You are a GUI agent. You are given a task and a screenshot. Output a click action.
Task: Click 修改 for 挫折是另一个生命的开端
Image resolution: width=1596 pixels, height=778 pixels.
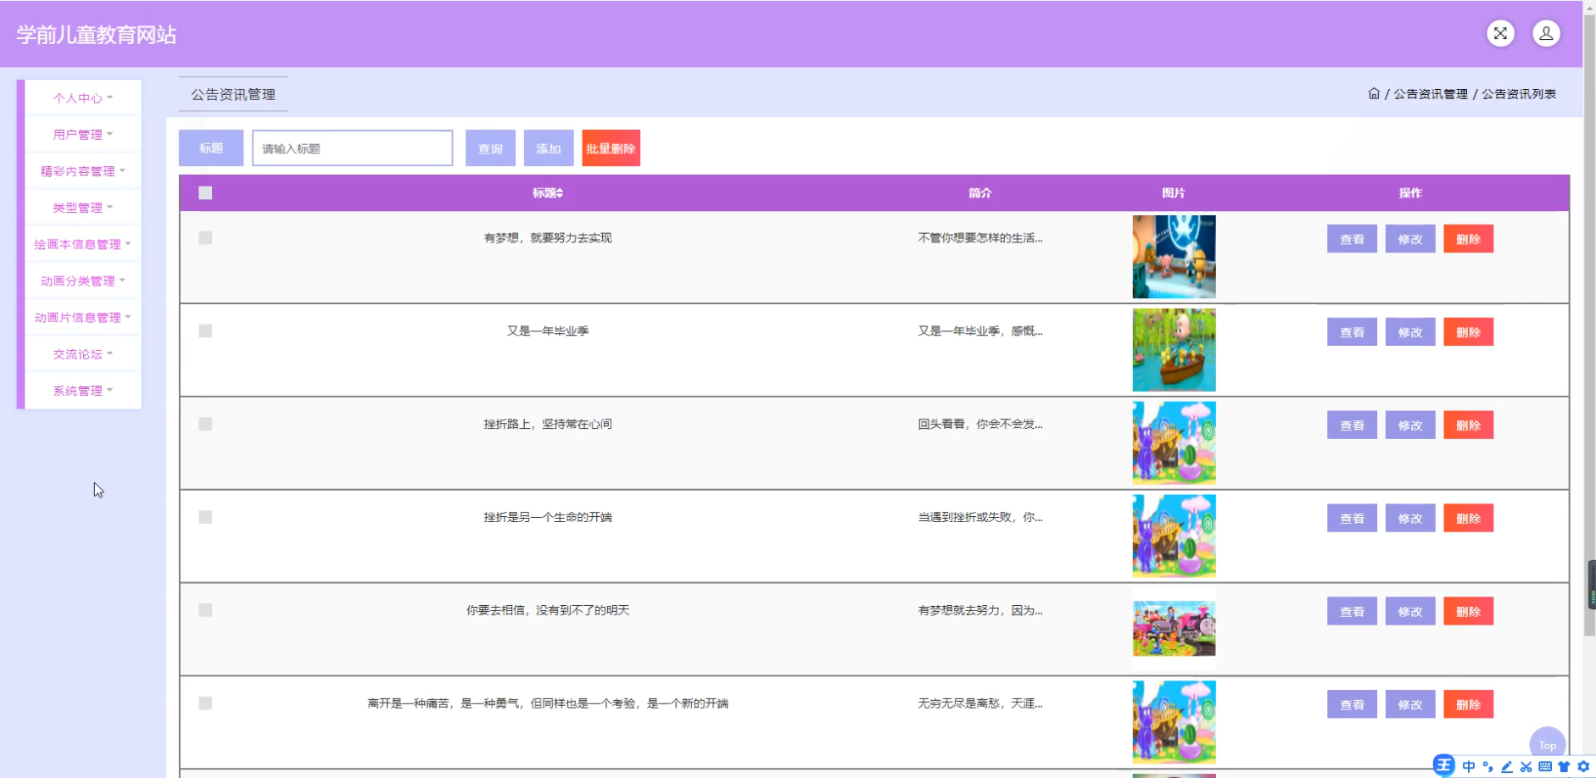click(1410, 519)
